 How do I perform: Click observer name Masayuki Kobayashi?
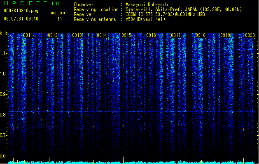pyautogui.click(x=148, y=5)
